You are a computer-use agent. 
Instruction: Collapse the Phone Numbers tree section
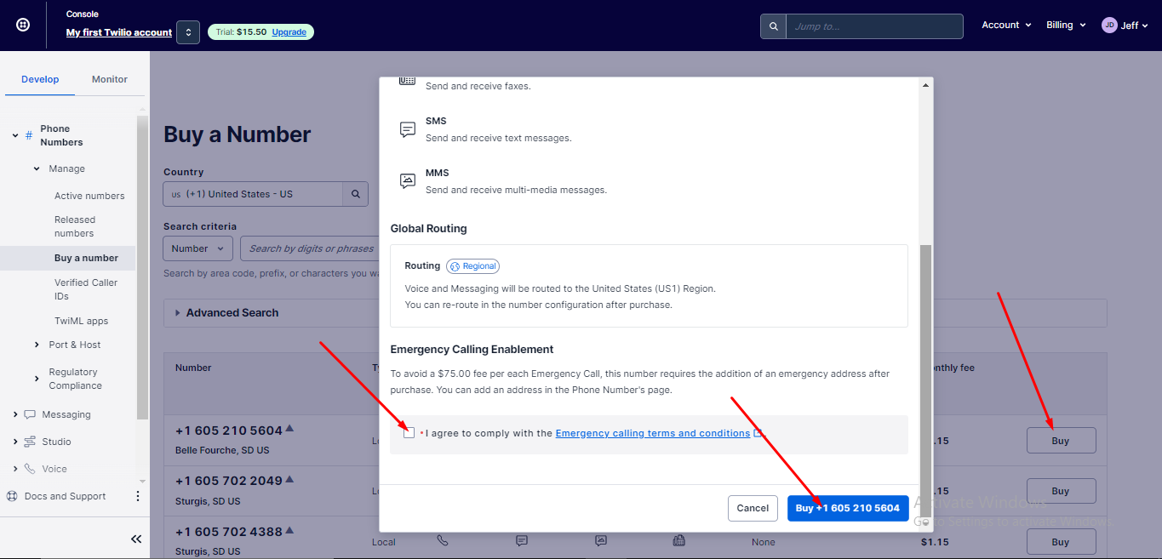[x=15, y=135]
